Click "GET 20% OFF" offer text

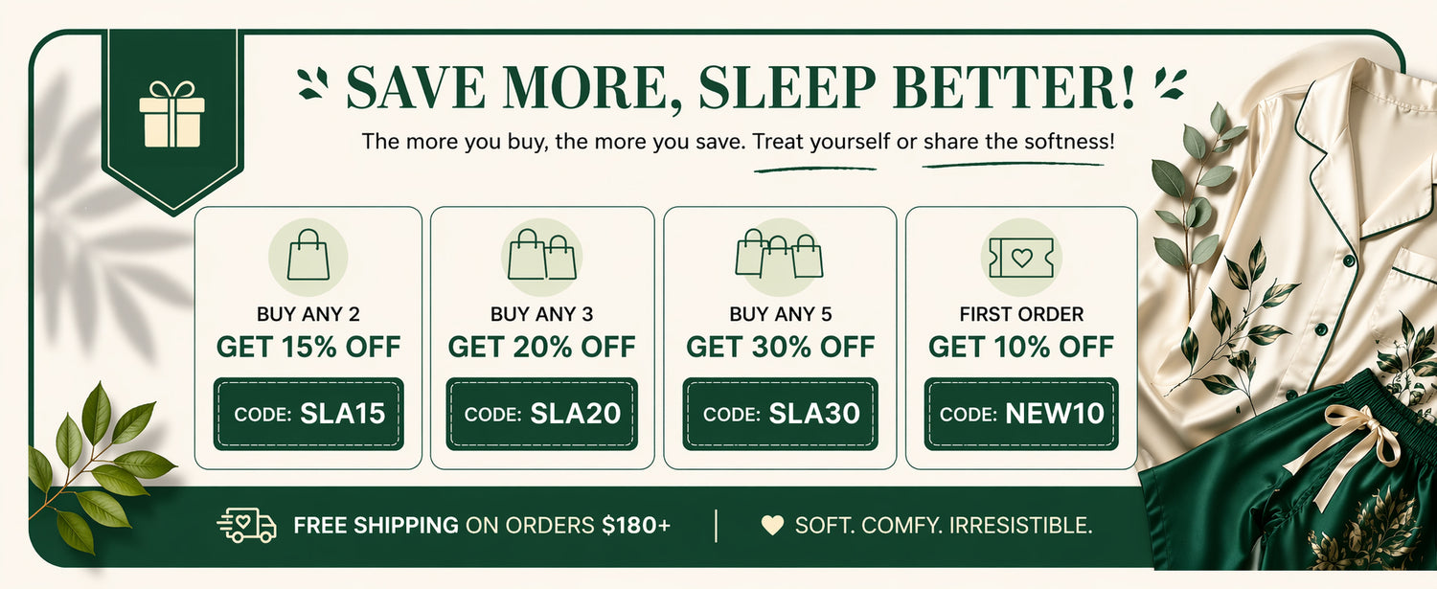pyautogui.click(x=542, y=347)
